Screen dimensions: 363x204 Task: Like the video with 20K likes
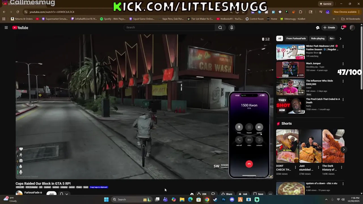(x=202, y=194)
